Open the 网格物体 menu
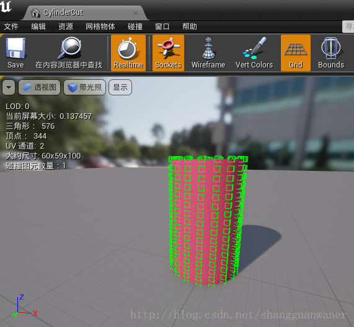This screenshot has width=354, height=327. 100,27
